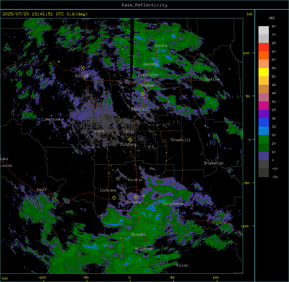This screenshot has width=289, height=282.
Task: Click the yellow 51 dBZ legend swatch
Action: [264, 72]
